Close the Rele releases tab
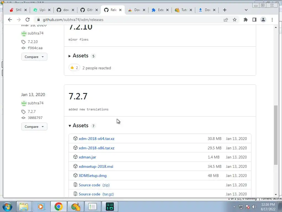 pyautogui.click(x=120, y=10)
